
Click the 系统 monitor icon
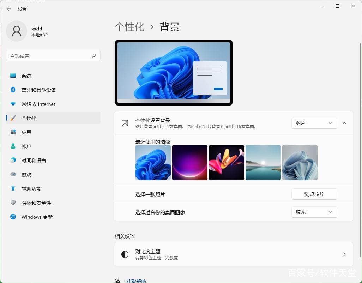click(13, 76)
